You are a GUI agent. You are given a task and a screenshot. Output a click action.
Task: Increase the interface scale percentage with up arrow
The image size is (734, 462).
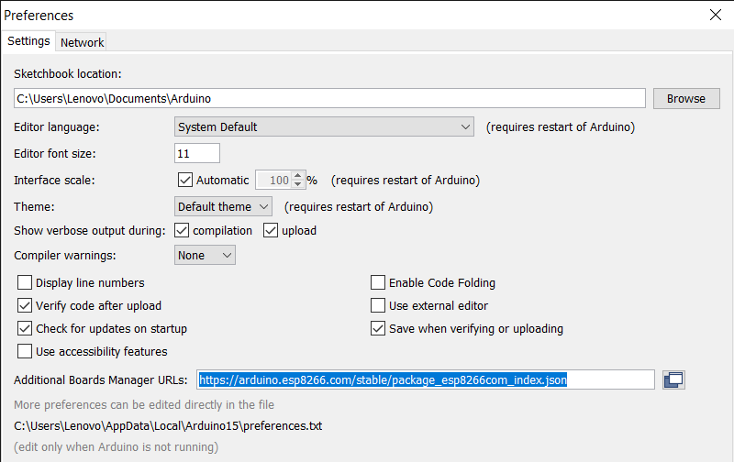[297, 175]
